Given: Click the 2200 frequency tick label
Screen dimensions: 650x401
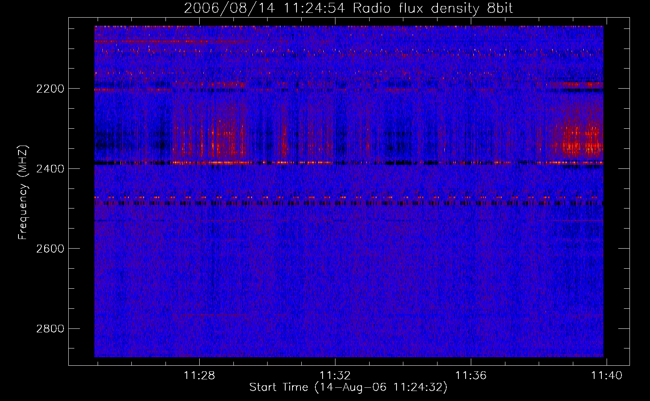Looking at the screenshot, I should (50, 89).
